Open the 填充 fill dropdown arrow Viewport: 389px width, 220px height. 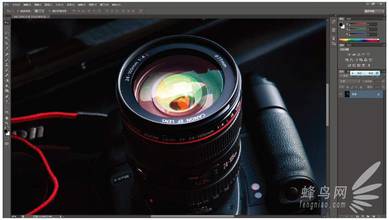(383, 87)
